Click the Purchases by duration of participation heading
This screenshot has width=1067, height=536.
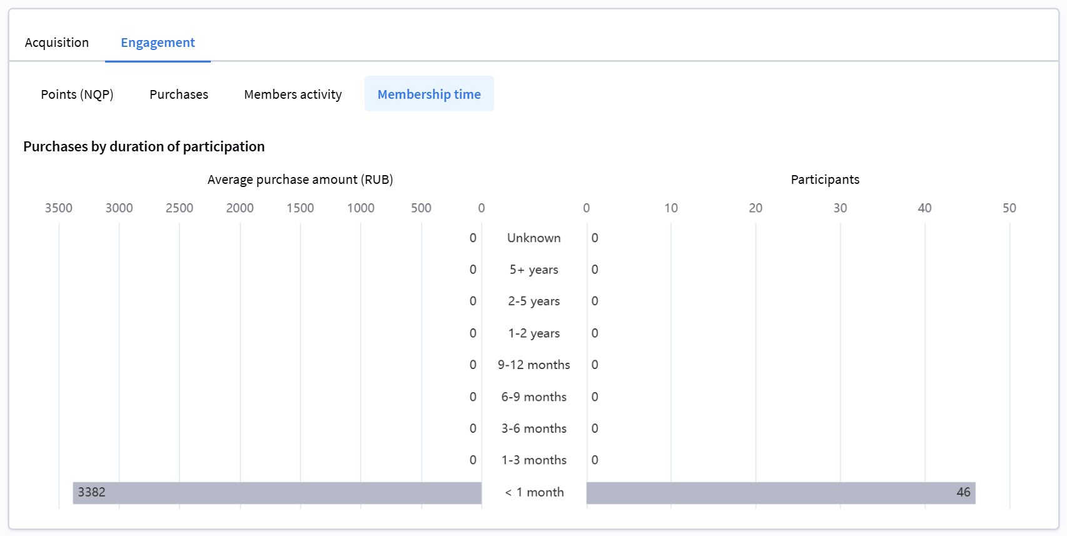click(x=144, y=146)
